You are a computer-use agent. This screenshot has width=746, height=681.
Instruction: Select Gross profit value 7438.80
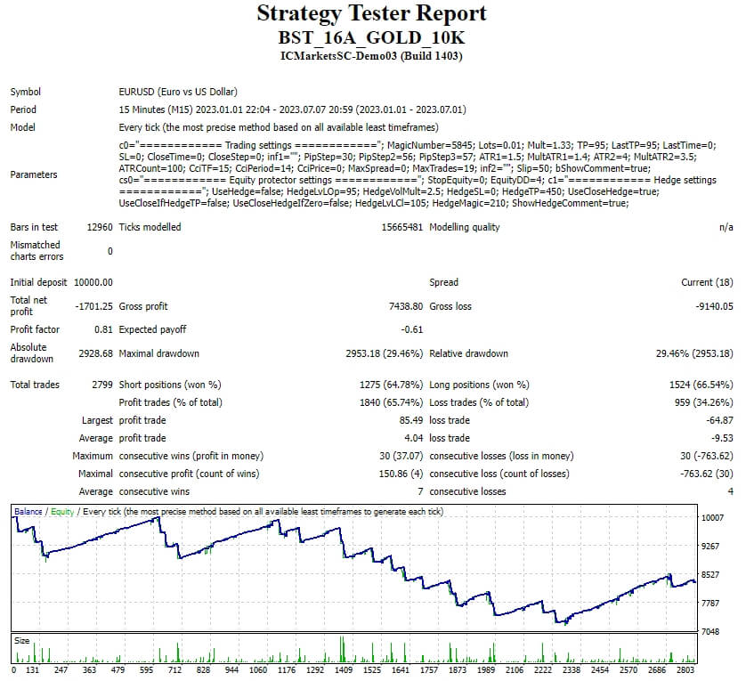[x=406, y=306]
